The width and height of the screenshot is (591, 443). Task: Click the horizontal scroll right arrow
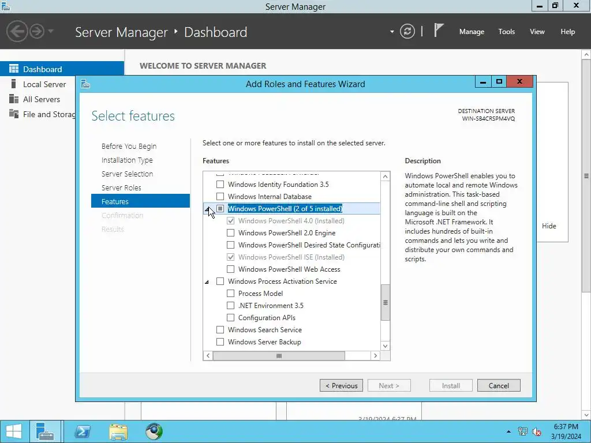point(375,355)
